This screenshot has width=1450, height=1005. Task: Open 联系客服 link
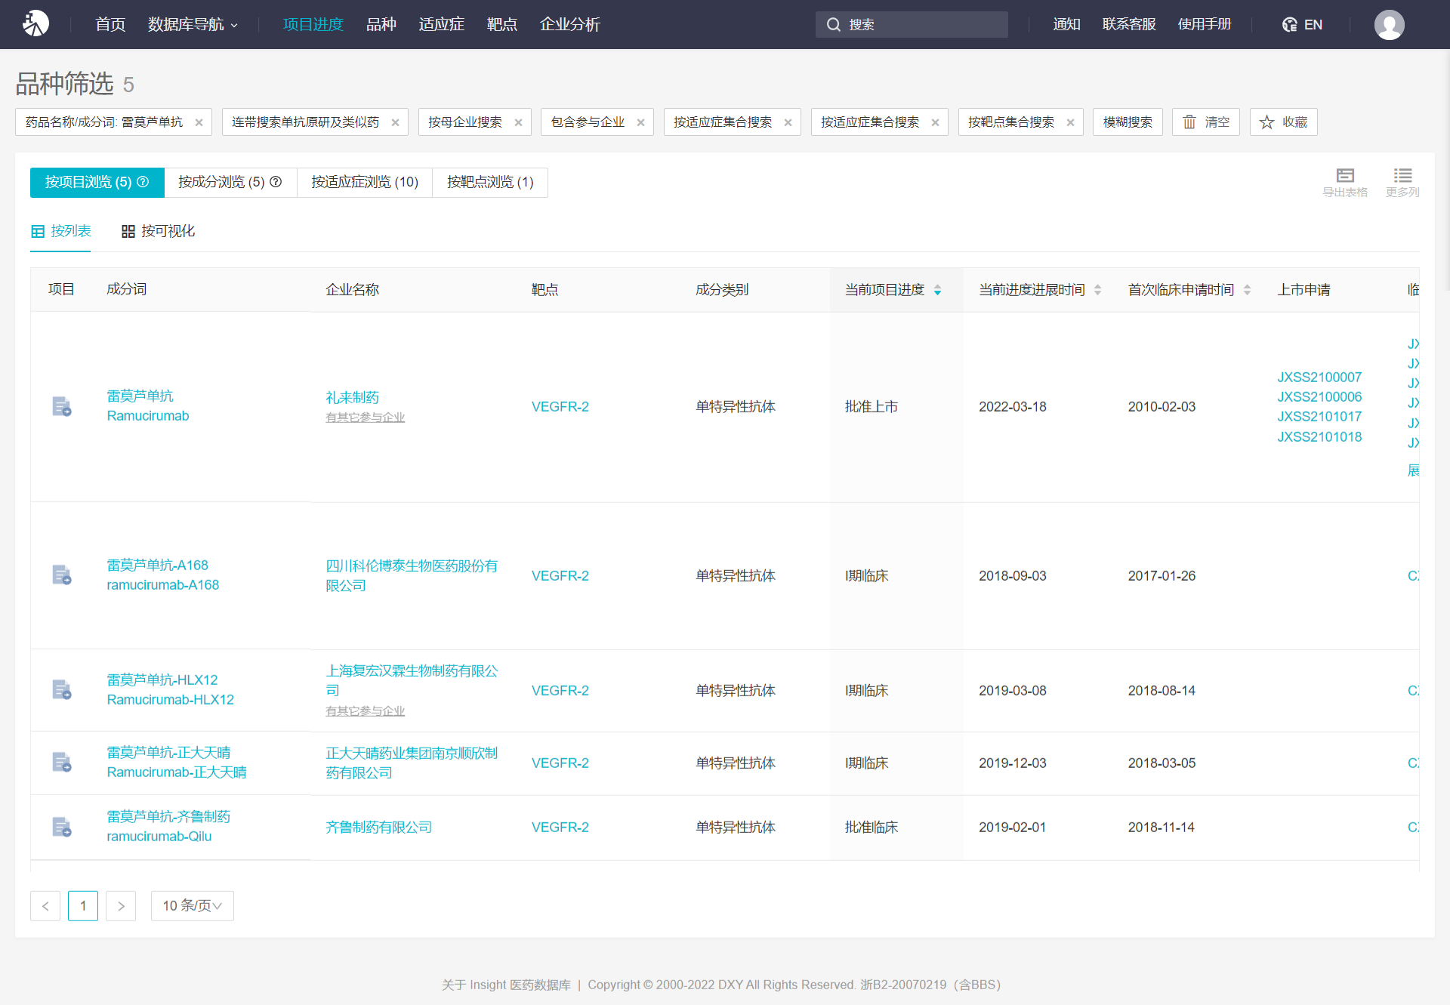(x=1129, y=25)
